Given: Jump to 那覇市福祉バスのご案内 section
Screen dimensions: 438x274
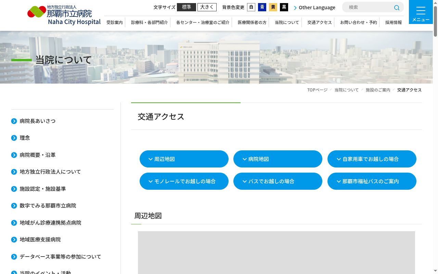Looking at the screenshot, I should 372,181.
